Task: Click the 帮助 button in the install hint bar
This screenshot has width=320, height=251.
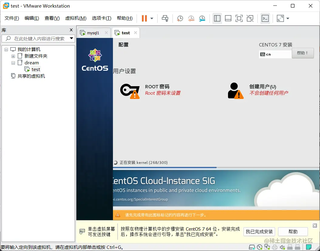Action: tap(293, 232)
